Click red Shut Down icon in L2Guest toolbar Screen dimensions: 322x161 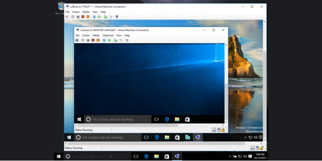click(93, 40)
